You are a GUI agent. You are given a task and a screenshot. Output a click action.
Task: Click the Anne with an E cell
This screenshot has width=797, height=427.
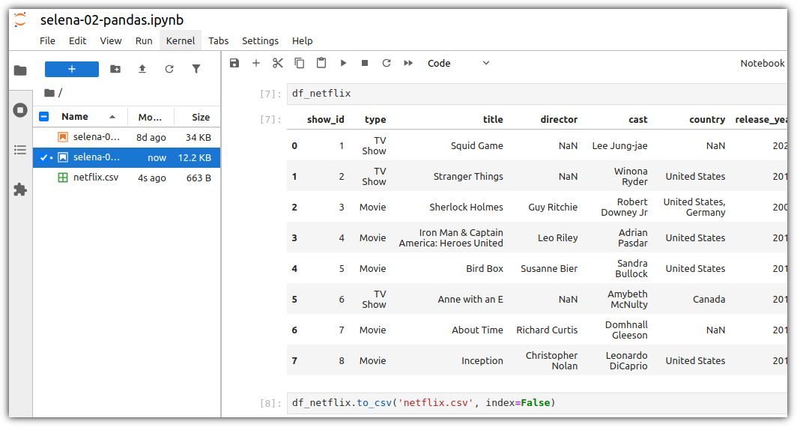point(470,300)
